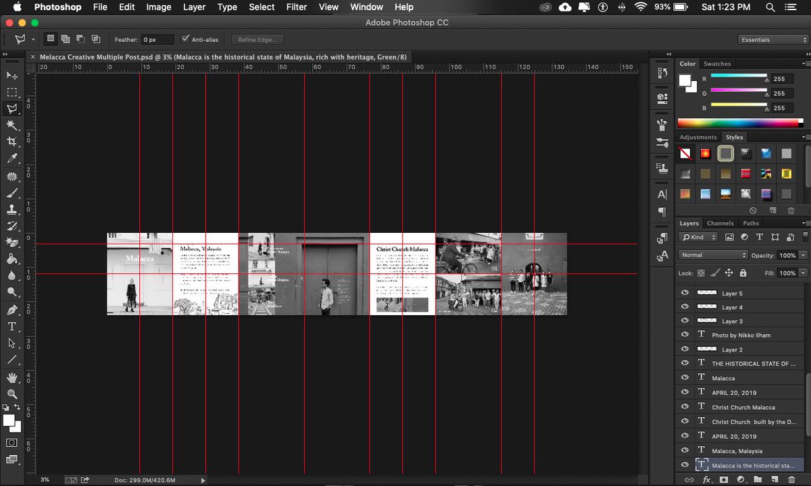
Task: Hide the Layer 5 layer
Action: pos(685,293)
